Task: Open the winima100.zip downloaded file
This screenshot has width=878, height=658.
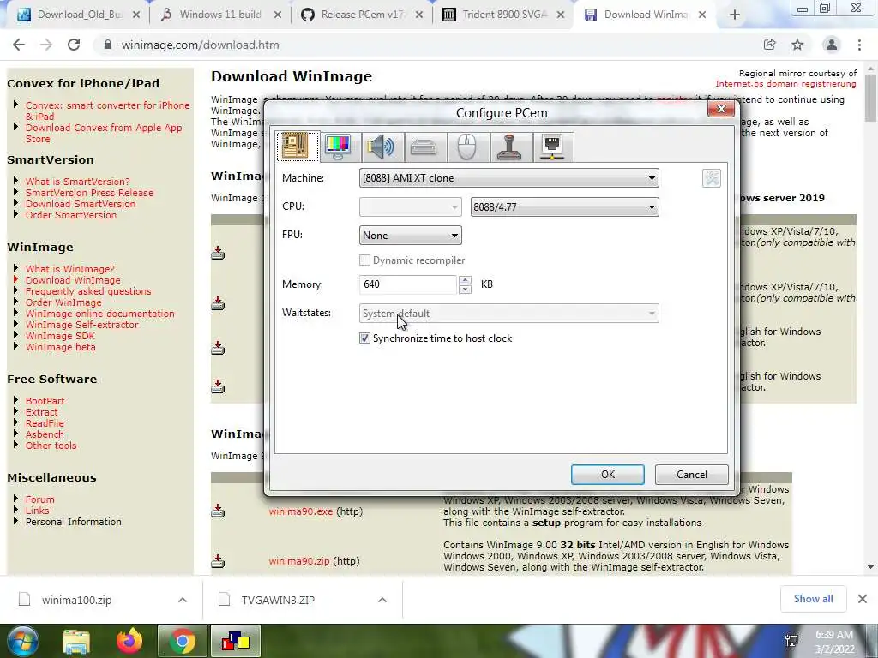Action: click(x=76, y=600)
